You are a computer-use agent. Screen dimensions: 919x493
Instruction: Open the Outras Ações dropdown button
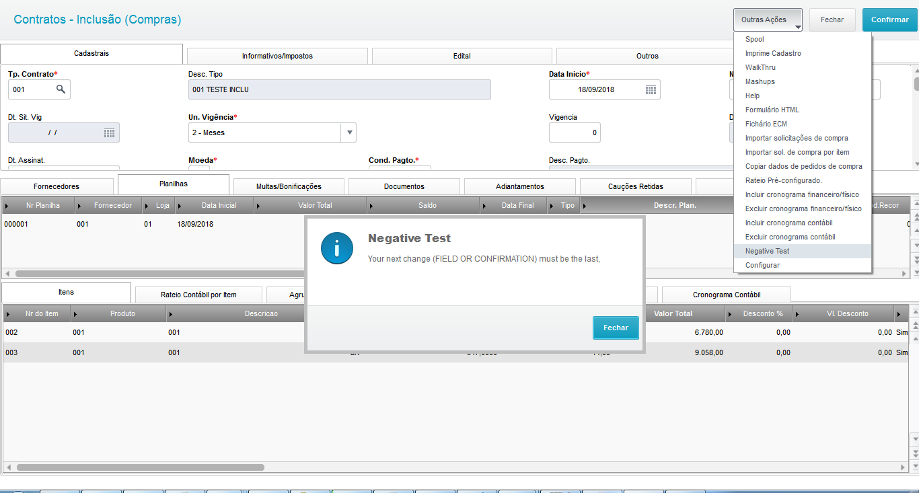coord(768,20)
